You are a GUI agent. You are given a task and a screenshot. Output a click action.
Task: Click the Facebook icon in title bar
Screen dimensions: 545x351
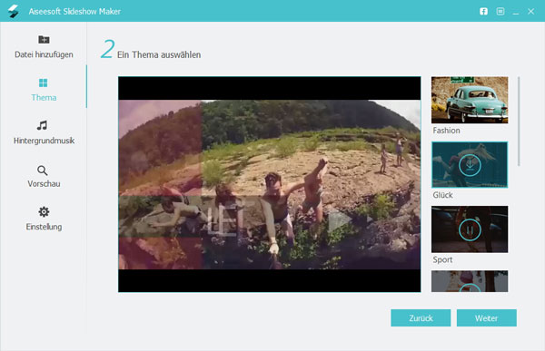pyautogui.click(x=483, y=12)
